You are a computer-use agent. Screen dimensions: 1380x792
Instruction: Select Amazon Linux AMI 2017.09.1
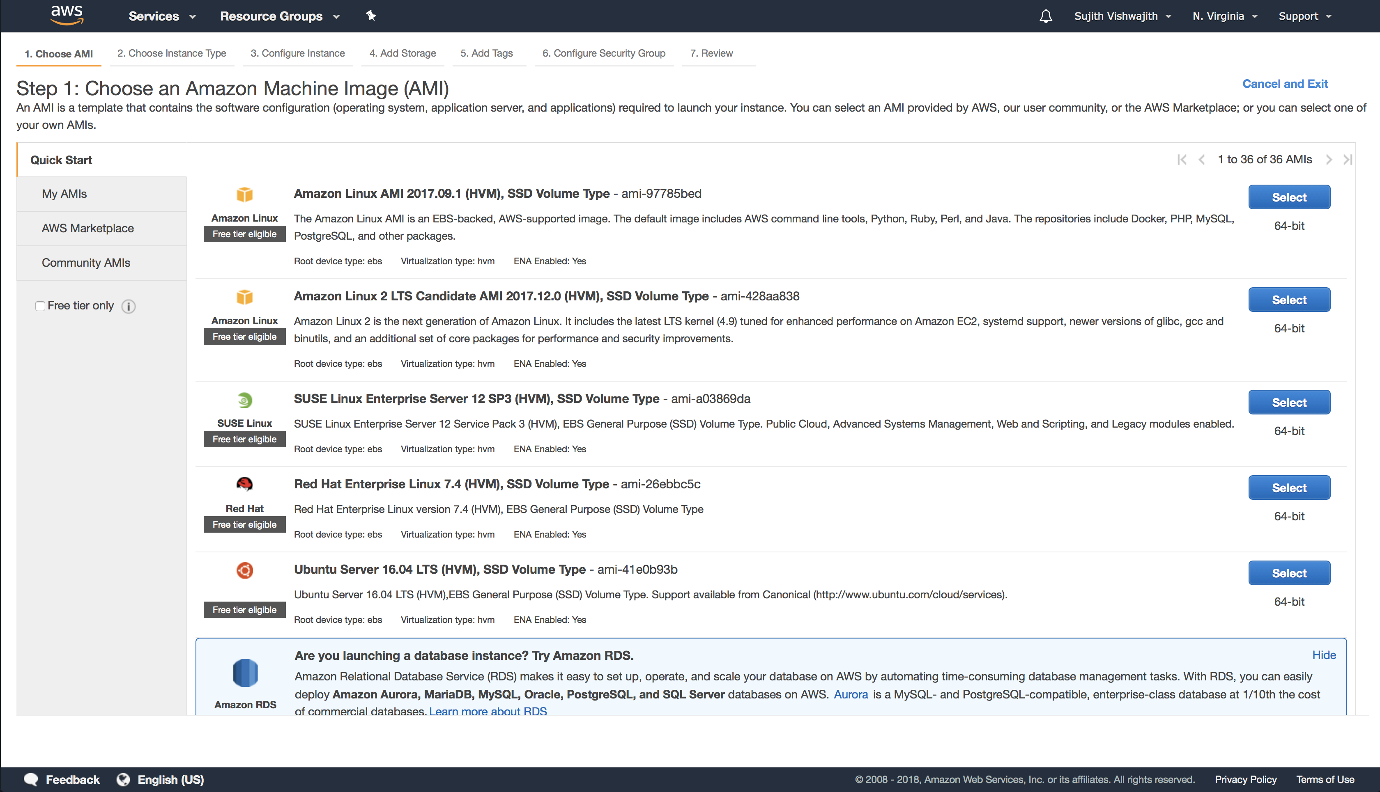[x=1288, y=197]
